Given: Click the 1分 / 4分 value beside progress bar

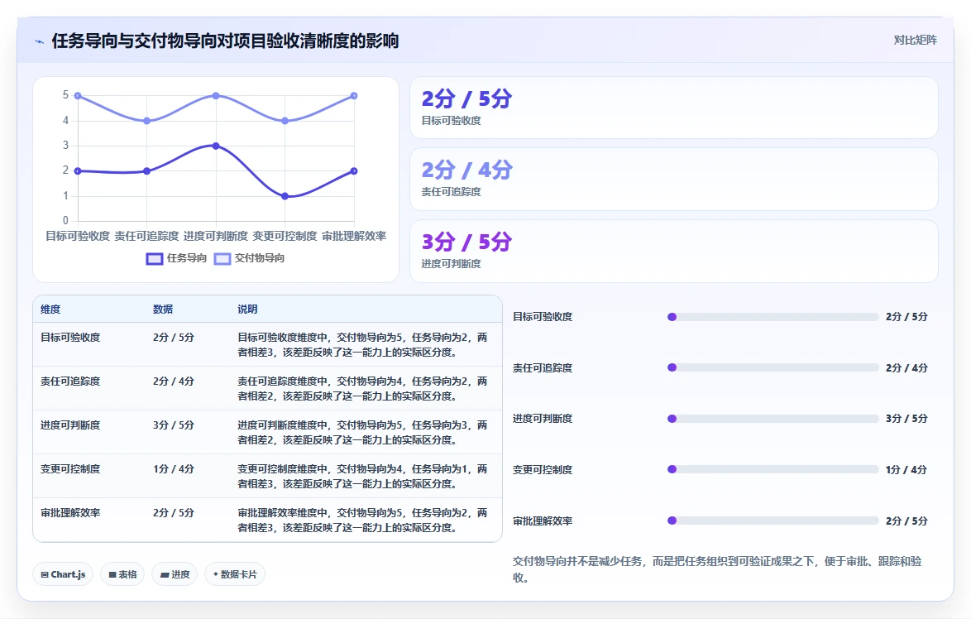Looking at the screenshot, I should (x=906, y=470).
